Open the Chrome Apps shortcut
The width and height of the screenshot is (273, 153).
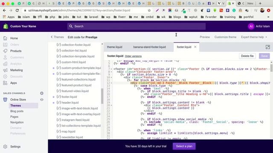coord(9,17)
